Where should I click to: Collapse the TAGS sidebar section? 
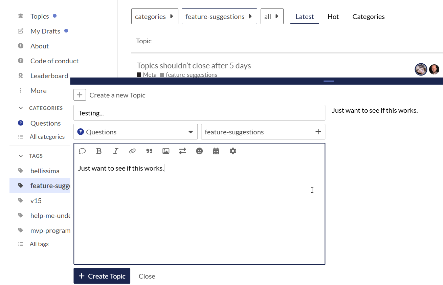point(21,156)
